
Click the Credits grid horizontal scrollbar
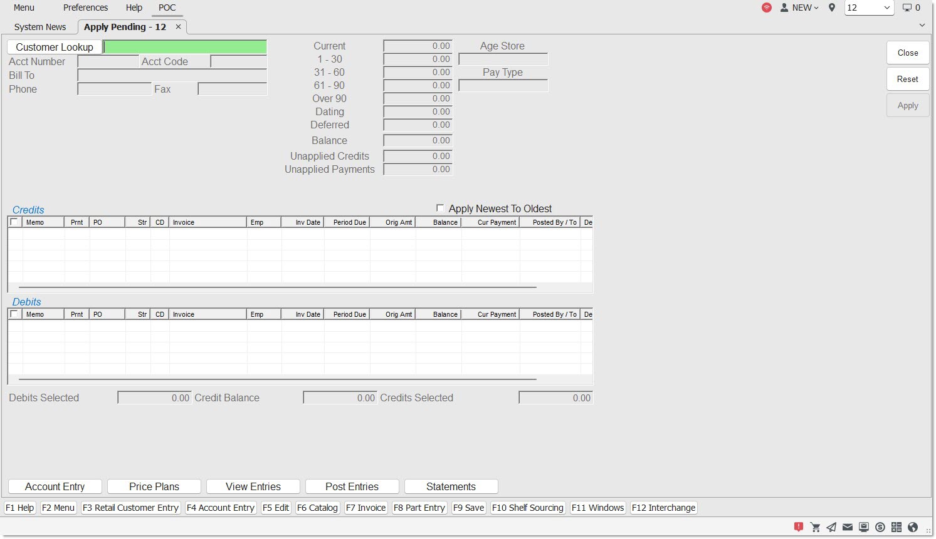(277, 287)
